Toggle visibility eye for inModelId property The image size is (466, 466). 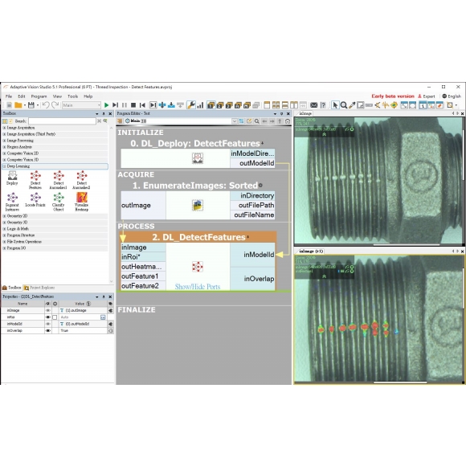pos(48,324)
